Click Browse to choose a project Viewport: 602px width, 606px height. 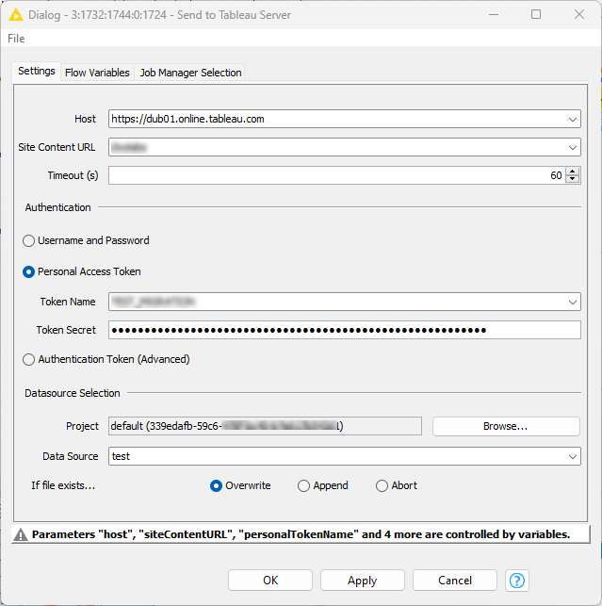point(506,426)
